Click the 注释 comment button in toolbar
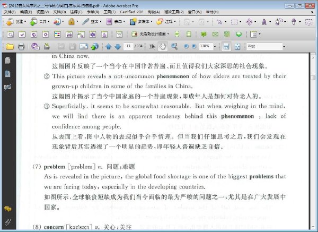Viewport: 318px width, 232px height. (165, 22)
